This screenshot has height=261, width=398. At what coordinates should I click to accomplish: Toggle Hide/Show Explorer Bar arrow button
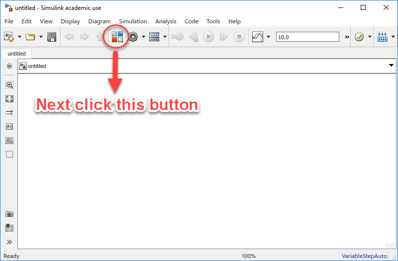coord(9,66)
